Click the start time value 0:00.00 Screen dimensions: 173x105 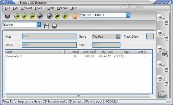(89, 56)
